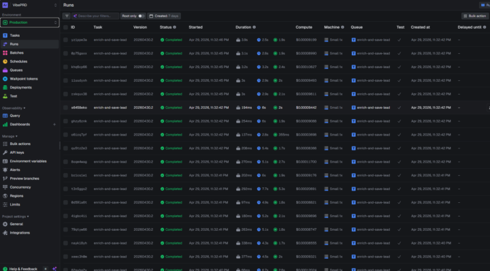Collapse the Observability section
The image size is (490, 271).
click(x=14, y=108)
